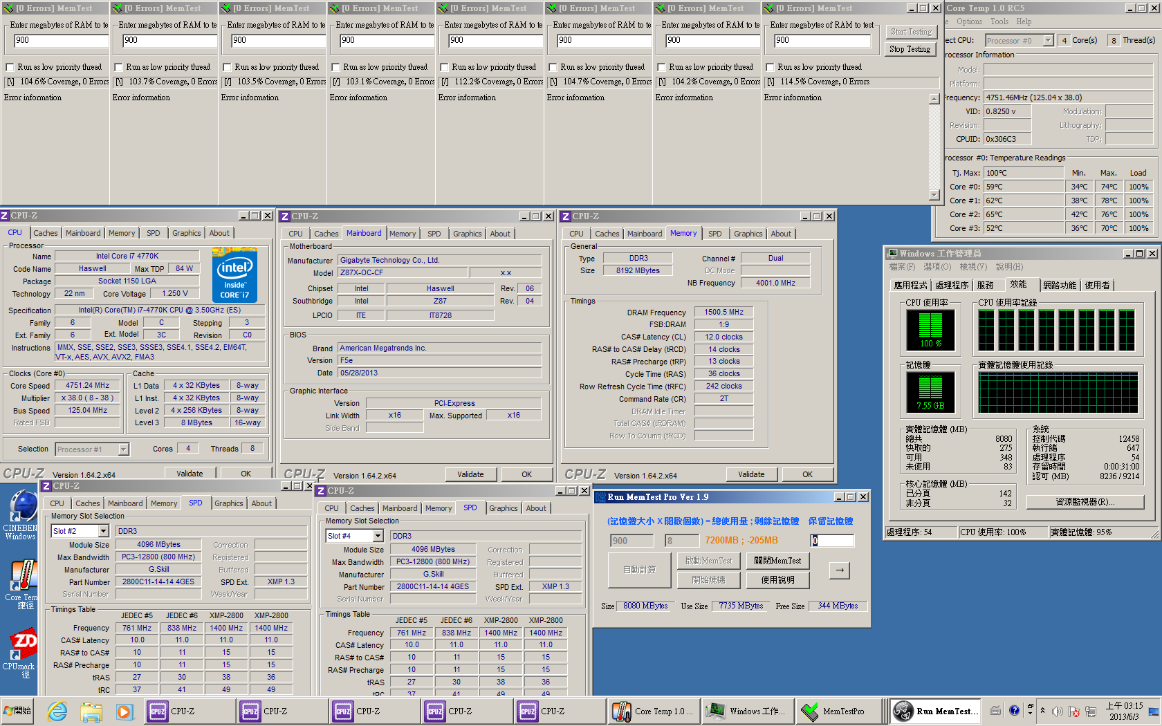The width and height of the screenshot is (1162, 726).
Task: Open Caches tab in CPU-Z Core i7 4770K window
Action: 46,234
